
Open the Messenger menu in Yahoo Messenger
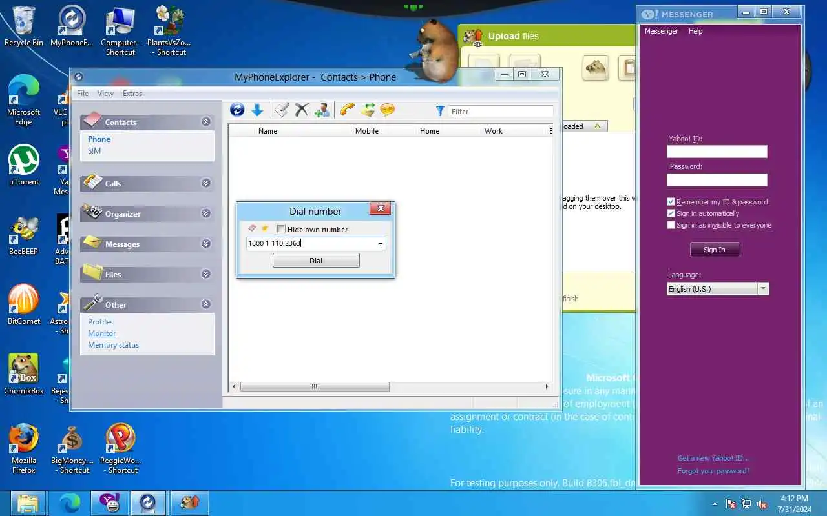point(662,31)
